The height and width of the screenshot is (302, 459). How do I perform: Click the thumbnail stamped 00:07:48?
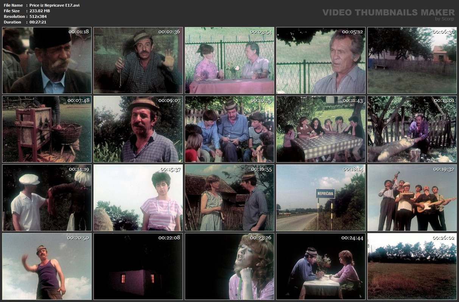click(47, 129)
